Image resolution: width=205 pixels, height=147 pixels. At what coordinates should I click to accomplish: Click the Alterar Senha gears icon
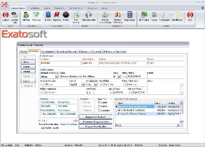(x=14, y=15)
